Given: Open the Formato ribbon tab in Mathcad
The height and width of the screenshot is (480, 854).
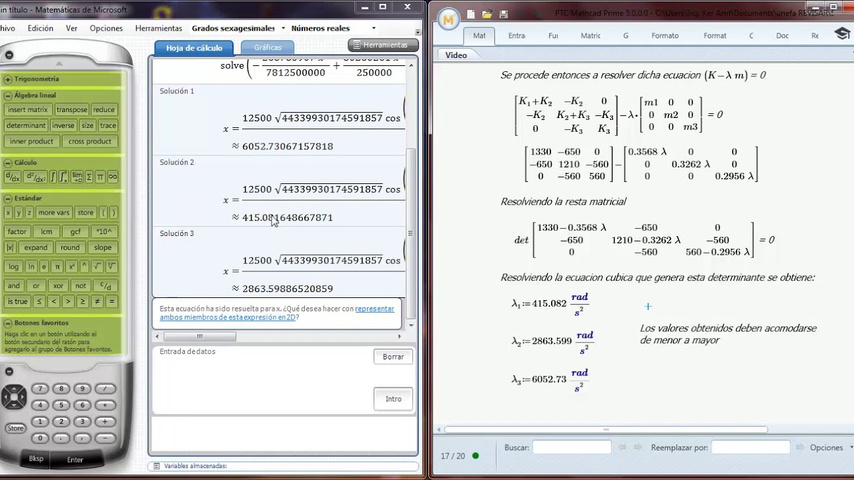Looking at the screenshot, I should tap(665, 36).
